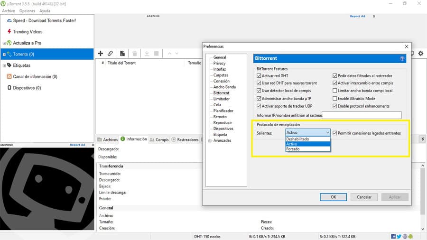The width and height of the screenshot is (427, 240).
Task: Select Planificador in preferences tree
Action: coord(223,111)
